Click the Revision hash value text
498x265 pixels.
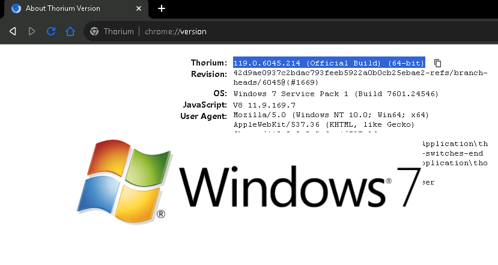click(x=360, y=78)
